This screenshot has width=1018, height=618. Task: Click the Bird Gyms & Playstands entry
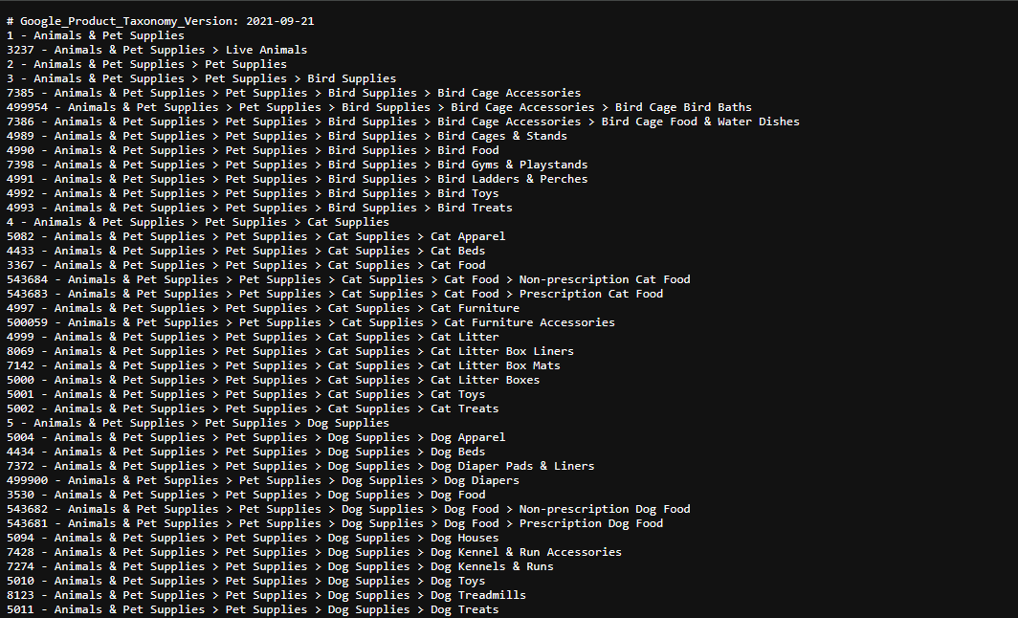tap(298, 165)
